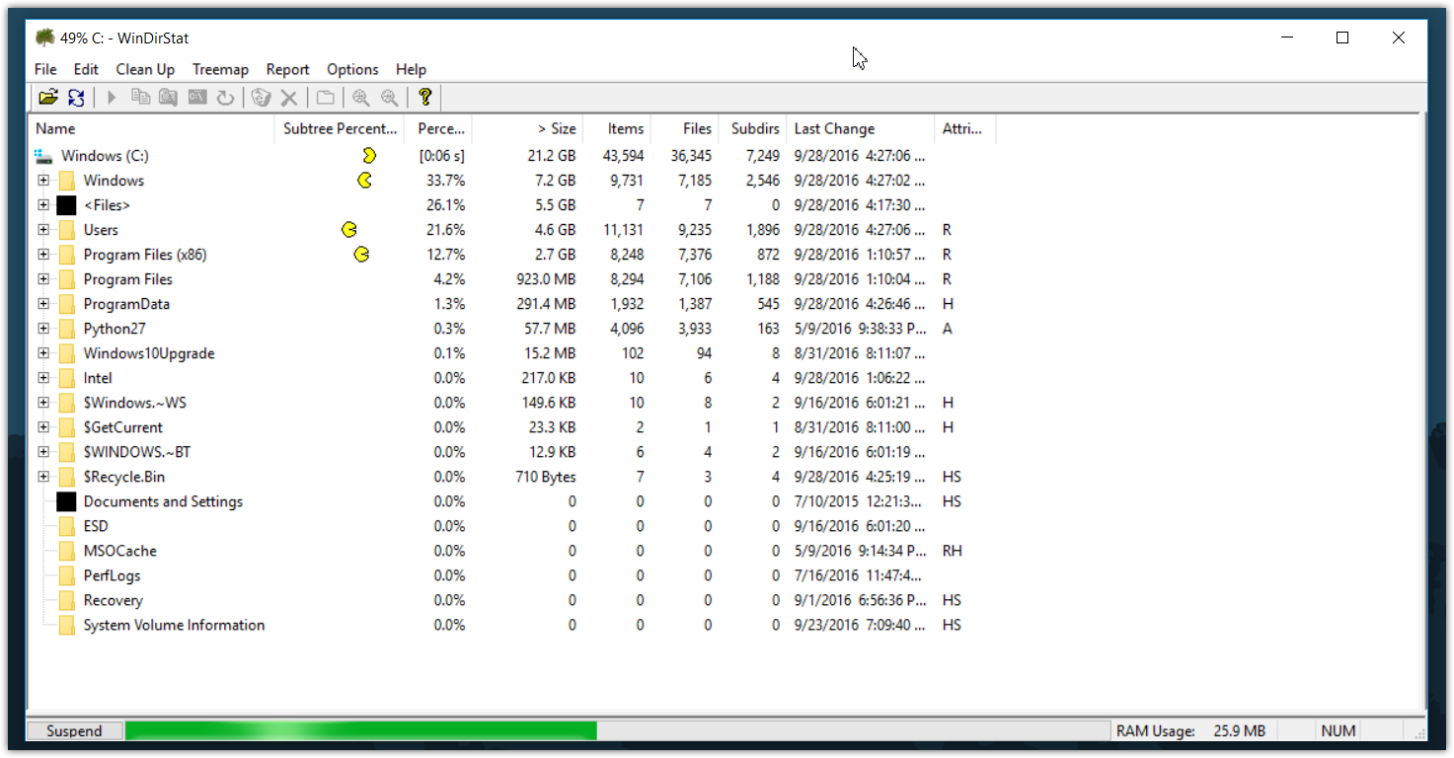Sort by the Subdirs column header
Screen dimensions: 1454x758
pyautogui.click(x=752, y=128)
